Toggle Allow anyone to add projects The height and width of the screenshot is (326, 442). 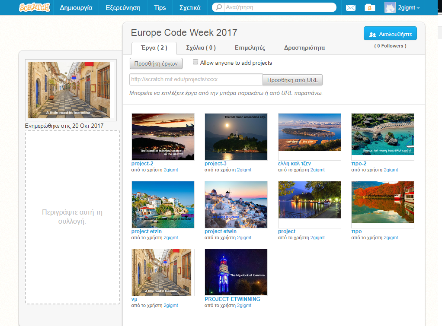(195, 62)
